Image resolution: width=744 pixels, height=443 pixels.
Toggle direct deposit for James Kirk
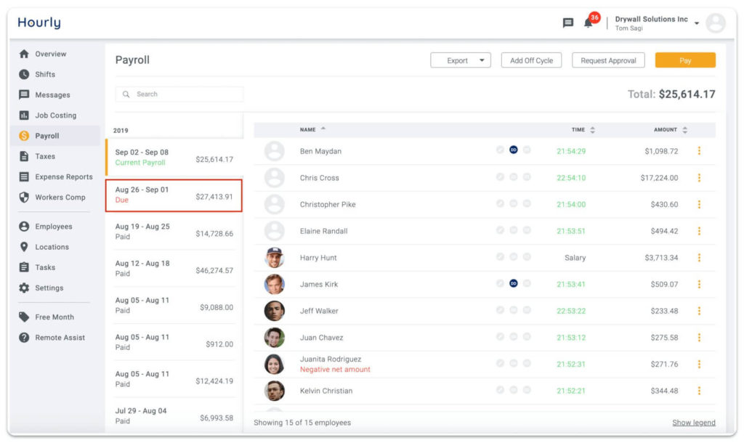[x=514, y=284]
